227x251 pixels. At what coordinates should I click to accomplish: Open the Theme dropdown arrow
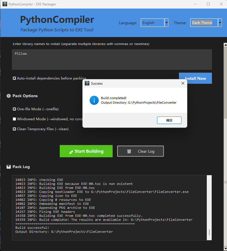[x=220, y=23]
